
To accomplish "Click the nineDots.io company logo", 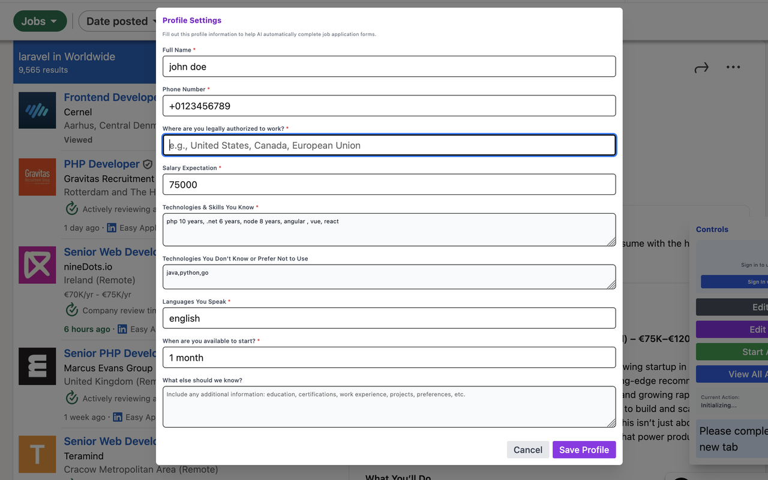I will pyautogui.click(x=37, y=265).
